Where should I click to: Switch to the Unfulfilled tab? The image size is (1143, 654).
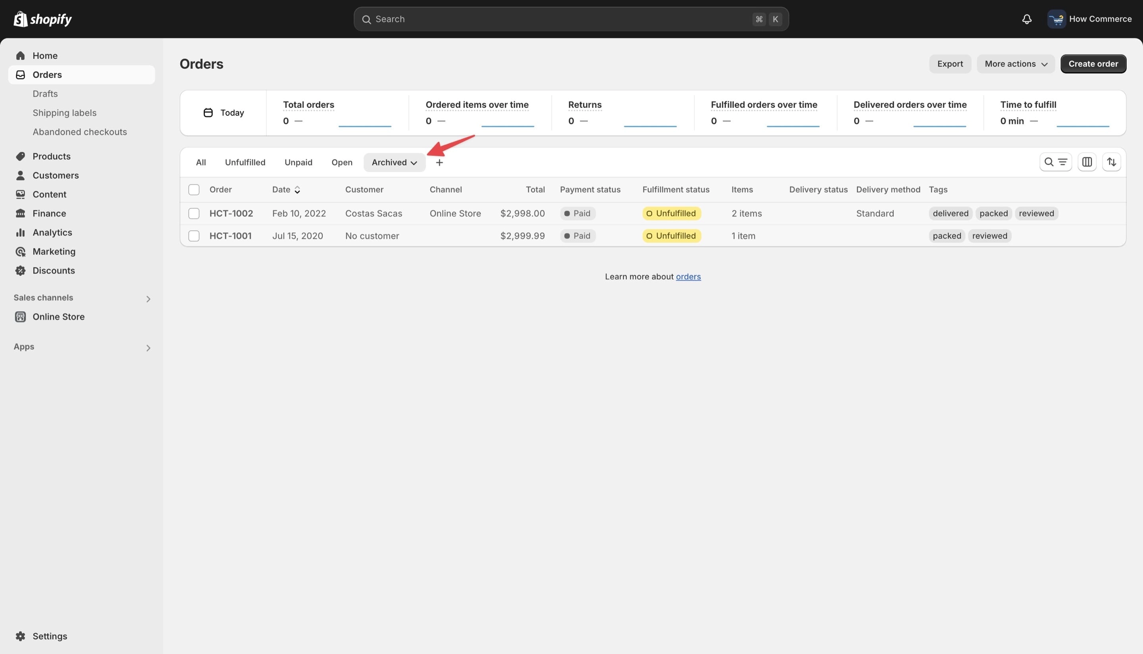(245, 163)
